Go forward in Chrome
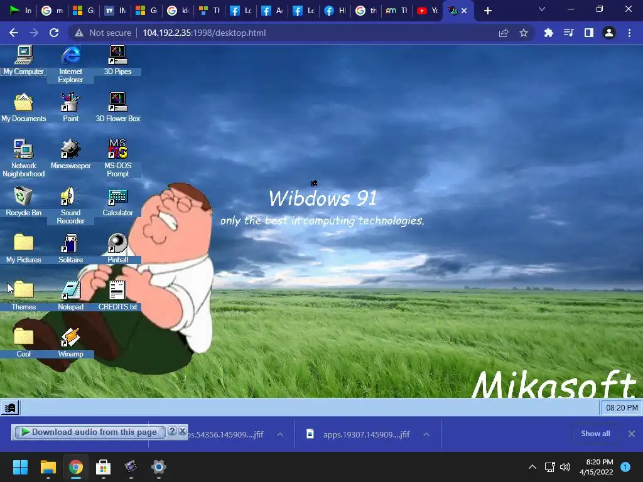 click(34, 33)
